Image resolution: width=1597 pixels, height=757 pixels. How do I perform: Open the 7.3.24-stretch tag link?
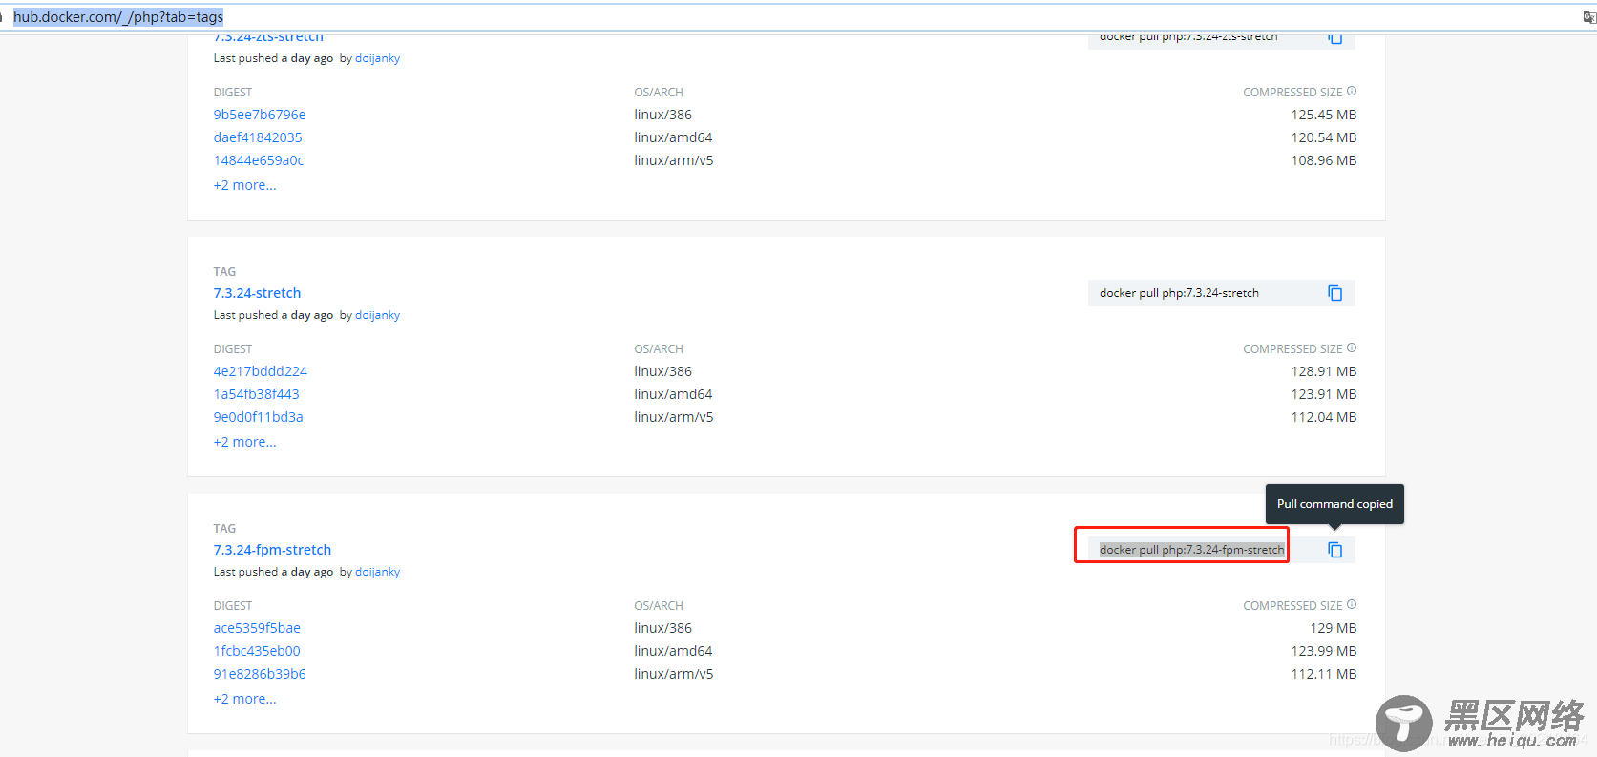[258, 293]
